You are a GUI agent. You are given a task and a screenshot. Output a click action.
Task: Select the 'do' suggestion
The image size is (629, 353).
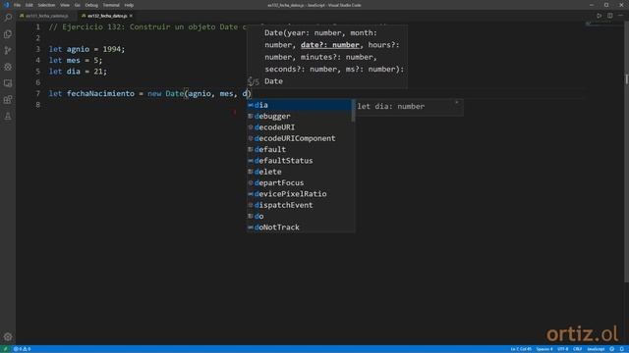[x=299, y=216]
